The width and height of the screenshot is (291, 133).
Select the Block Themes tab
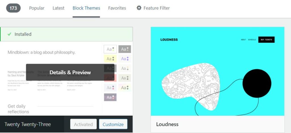[x=86, y=8]
